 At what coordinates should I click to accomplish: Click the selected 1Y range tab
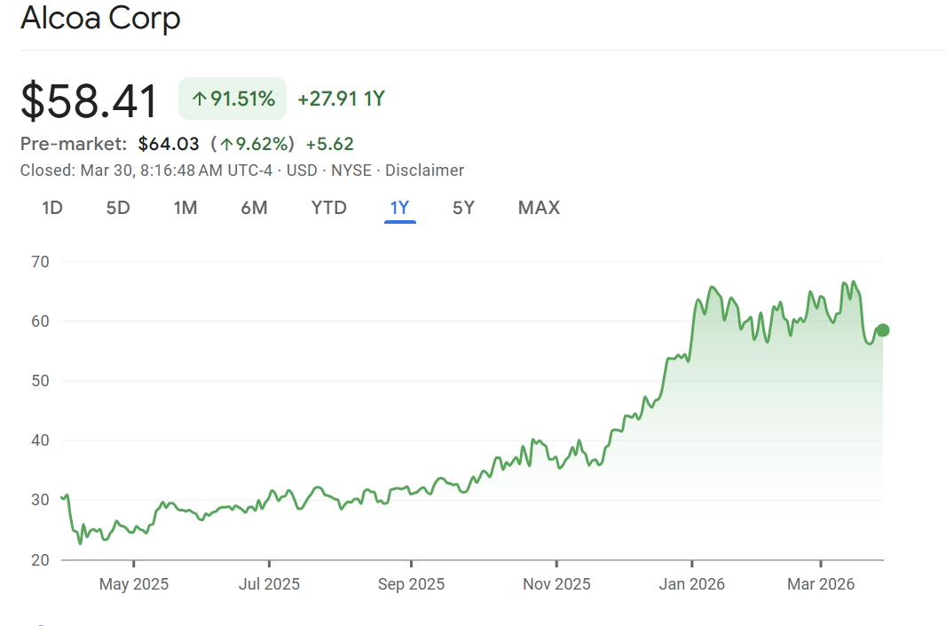(399, 208)
